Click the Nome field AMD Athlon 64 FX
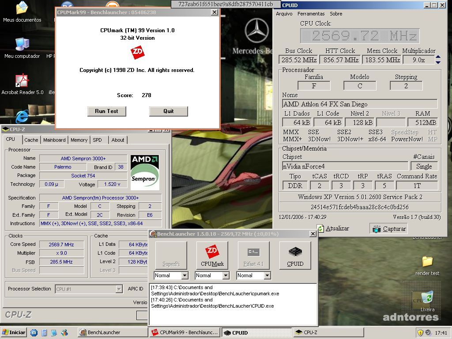The width and height of the screenshot is (452, 339). (359, 104)
